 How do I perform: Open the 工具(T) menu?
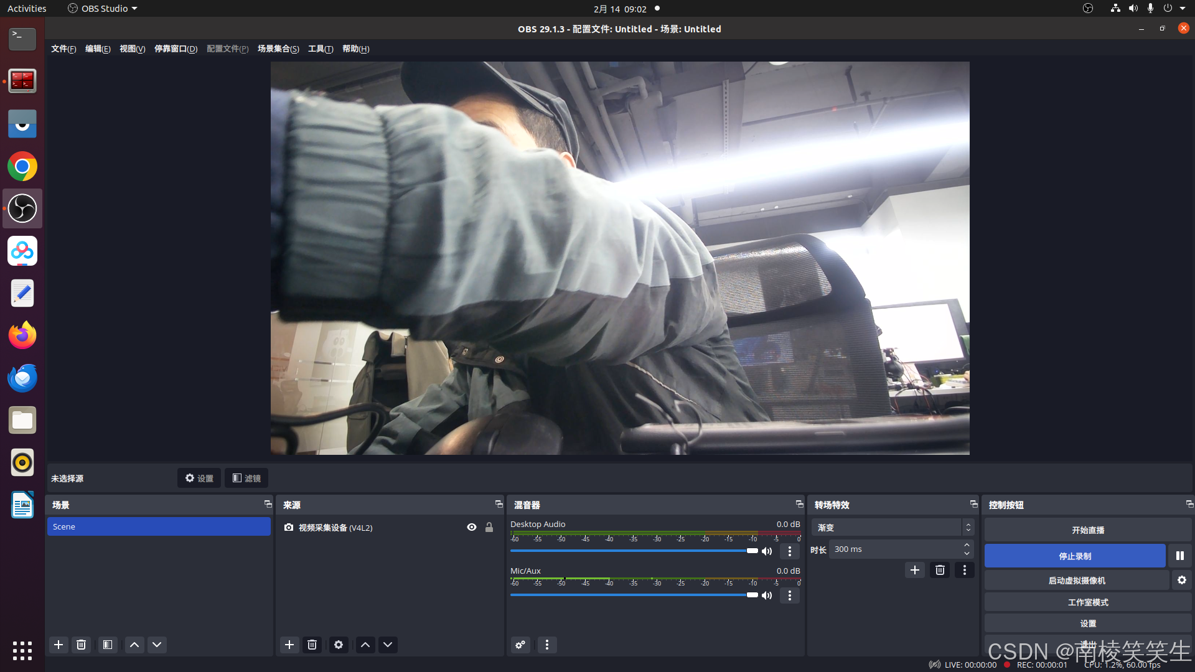[x=321, y=49]
